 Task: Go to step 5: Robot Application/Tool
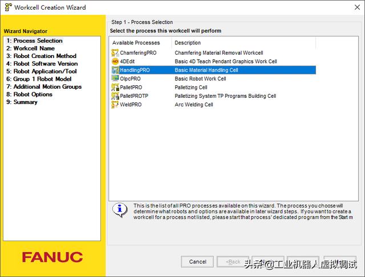click(x=42, y=71)
